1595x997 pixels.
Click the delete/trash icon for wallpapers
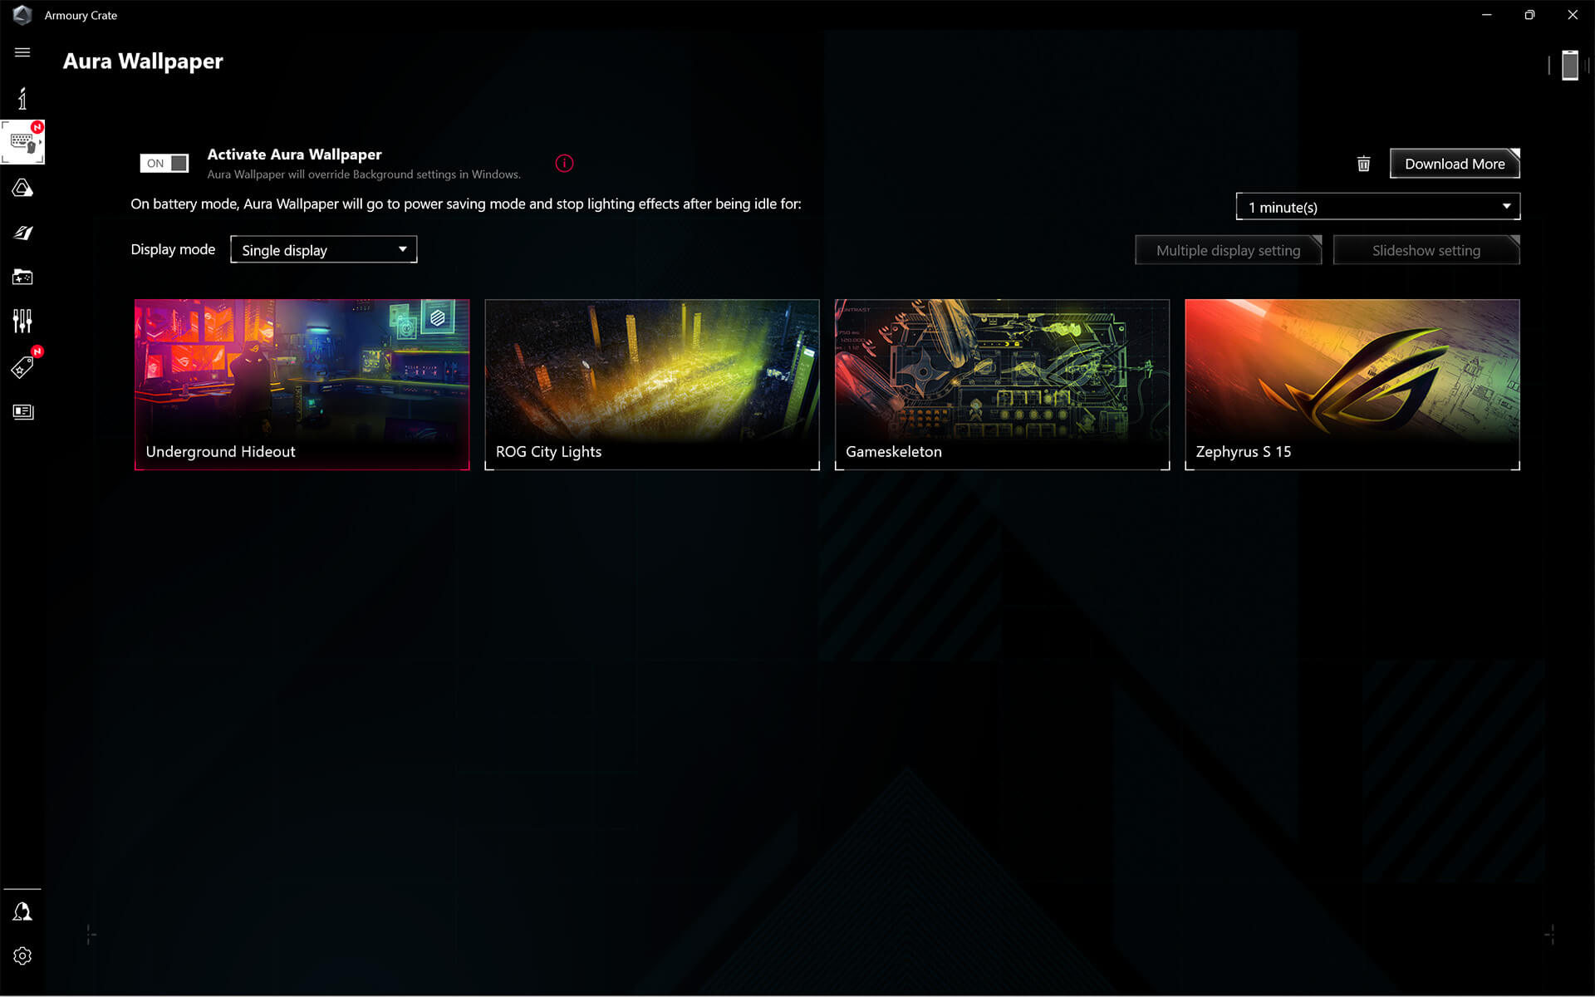(1363, 163)
